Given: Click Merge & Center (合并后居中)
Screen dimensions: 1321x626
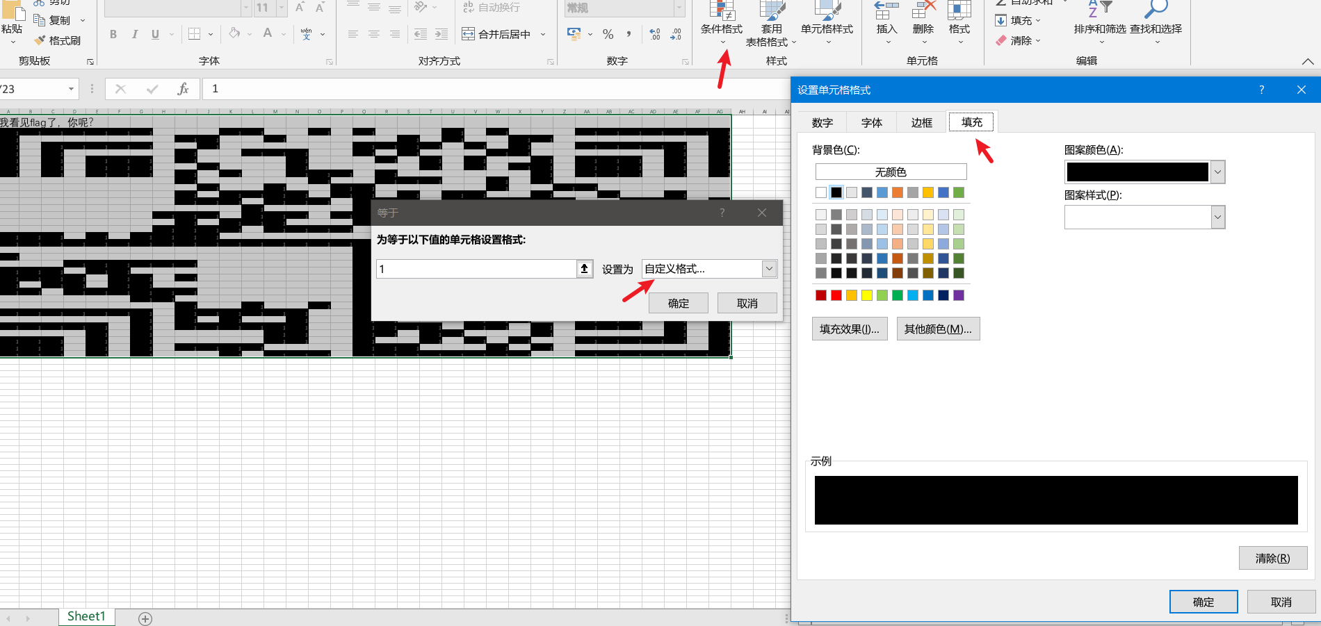Looking at the screenshot, I should tap(496, 34).
